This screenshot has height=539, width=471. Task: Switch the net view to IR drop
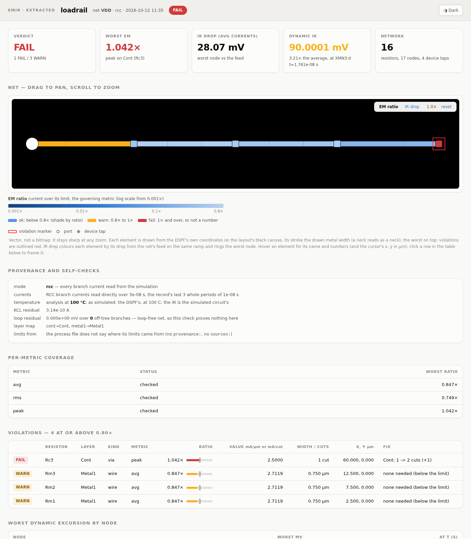click(412, 107)
